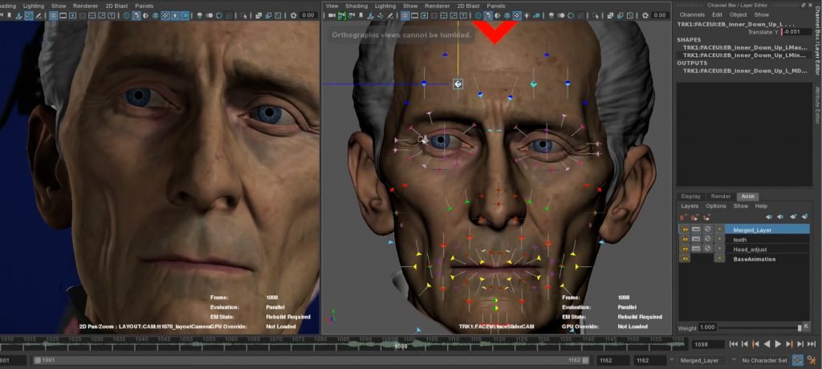The width and height of the screenshot is (822, 369).
Task: Toggle 2D Pan/Zoom icon in left viewport
Action: [x=29, y=15]
